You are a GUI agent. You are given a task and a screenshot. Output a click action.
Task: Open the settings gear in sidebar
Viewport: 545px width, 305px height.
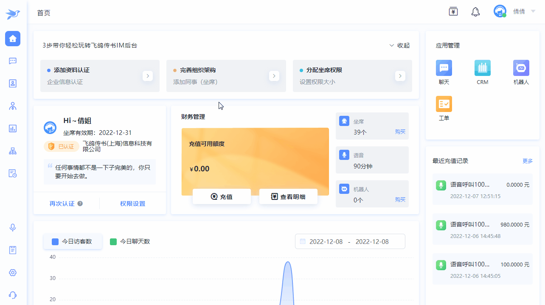13,272
